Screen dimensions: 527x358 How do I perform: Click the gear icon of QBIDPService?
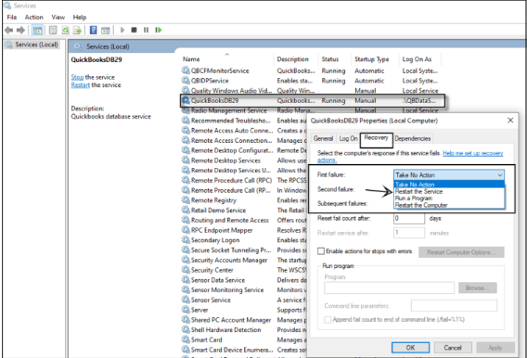[x=186, y=81]
